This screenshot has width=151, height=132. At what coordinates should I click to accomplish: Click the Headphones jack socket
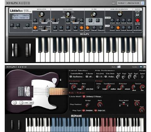click(137, 28)
